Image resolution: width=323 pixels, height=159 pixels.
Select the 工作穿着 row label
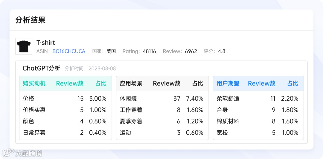[x=131, y=110]
